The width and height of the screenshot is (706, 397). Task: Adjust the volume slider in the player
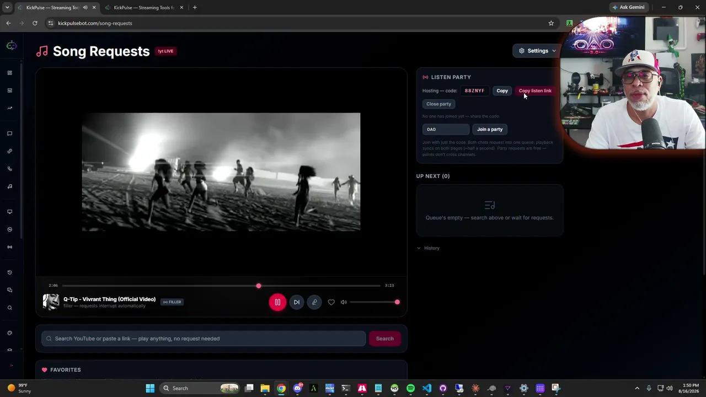pos(373,302)
